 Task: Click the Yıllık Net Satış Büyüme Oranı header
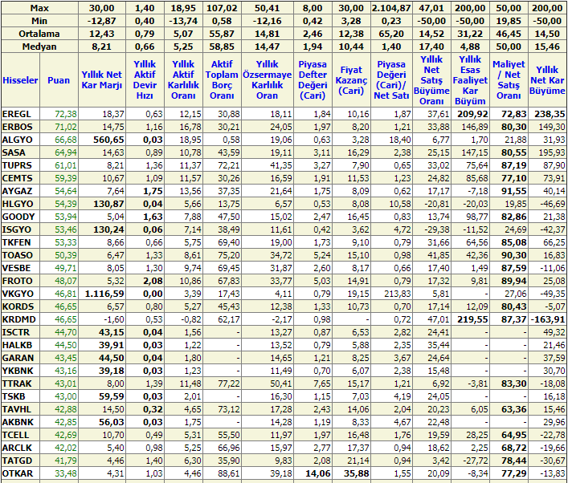click(x=431, y=80)
